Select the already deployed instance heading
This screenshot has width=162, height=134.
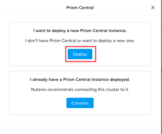coord(80,80)
